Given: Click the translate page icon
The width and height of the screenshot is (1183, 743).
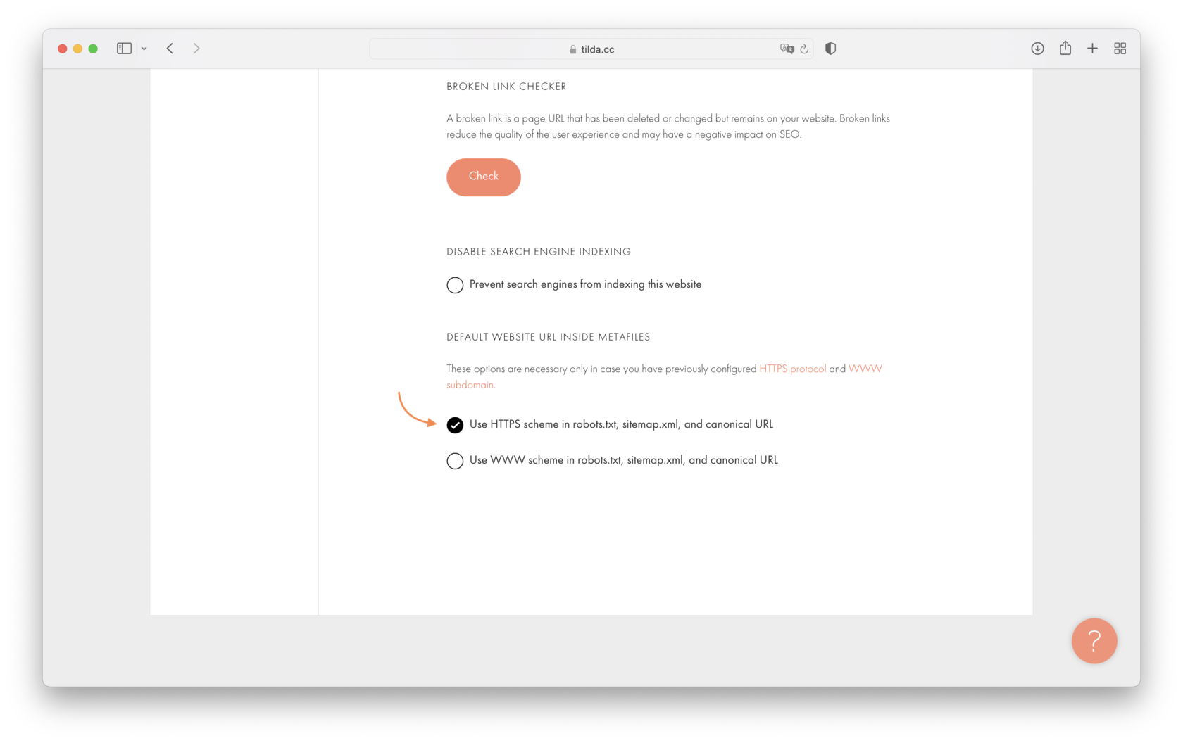Looking at the screenshot, I should click(787, 49).
